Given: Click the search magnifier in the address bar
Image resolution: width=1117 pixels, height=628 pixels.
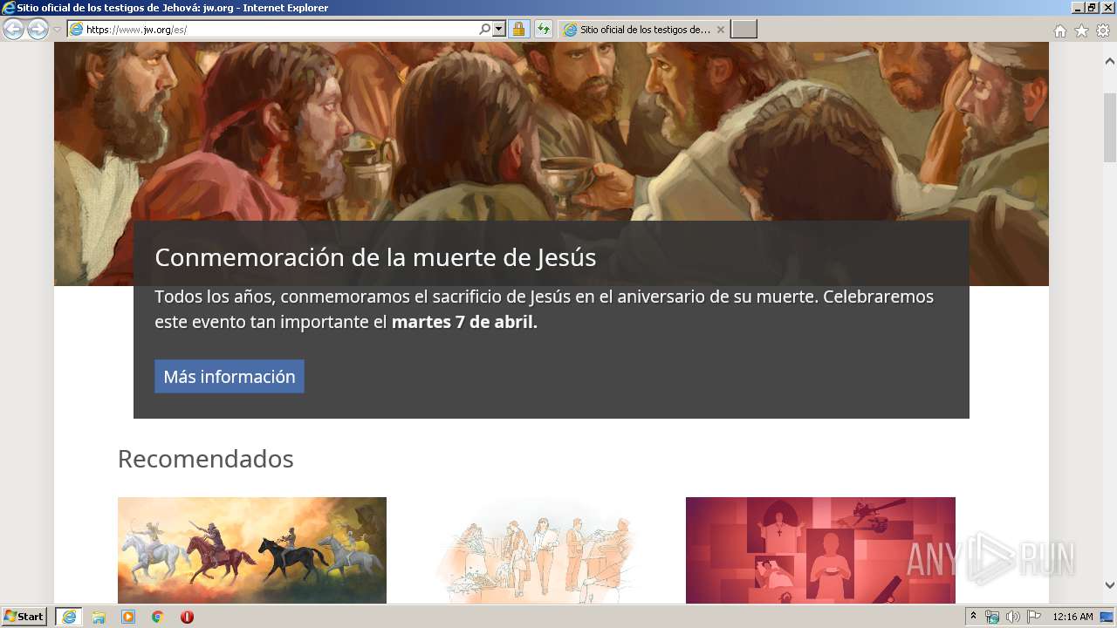Looking at the screenshot, I should (485, 30).
